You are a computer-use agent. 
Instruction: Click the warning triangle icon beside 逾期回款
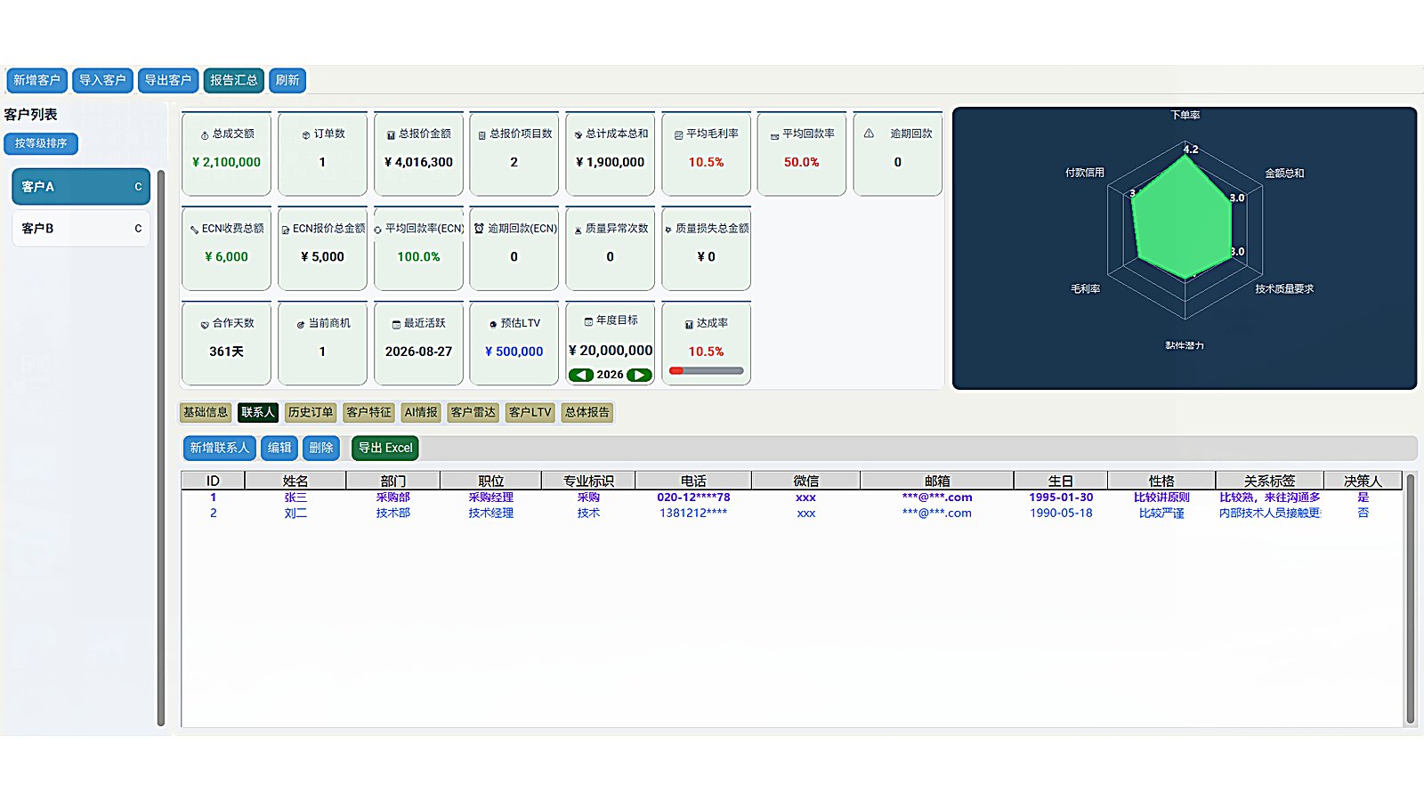pyautogui.click(x=869, y=133)
